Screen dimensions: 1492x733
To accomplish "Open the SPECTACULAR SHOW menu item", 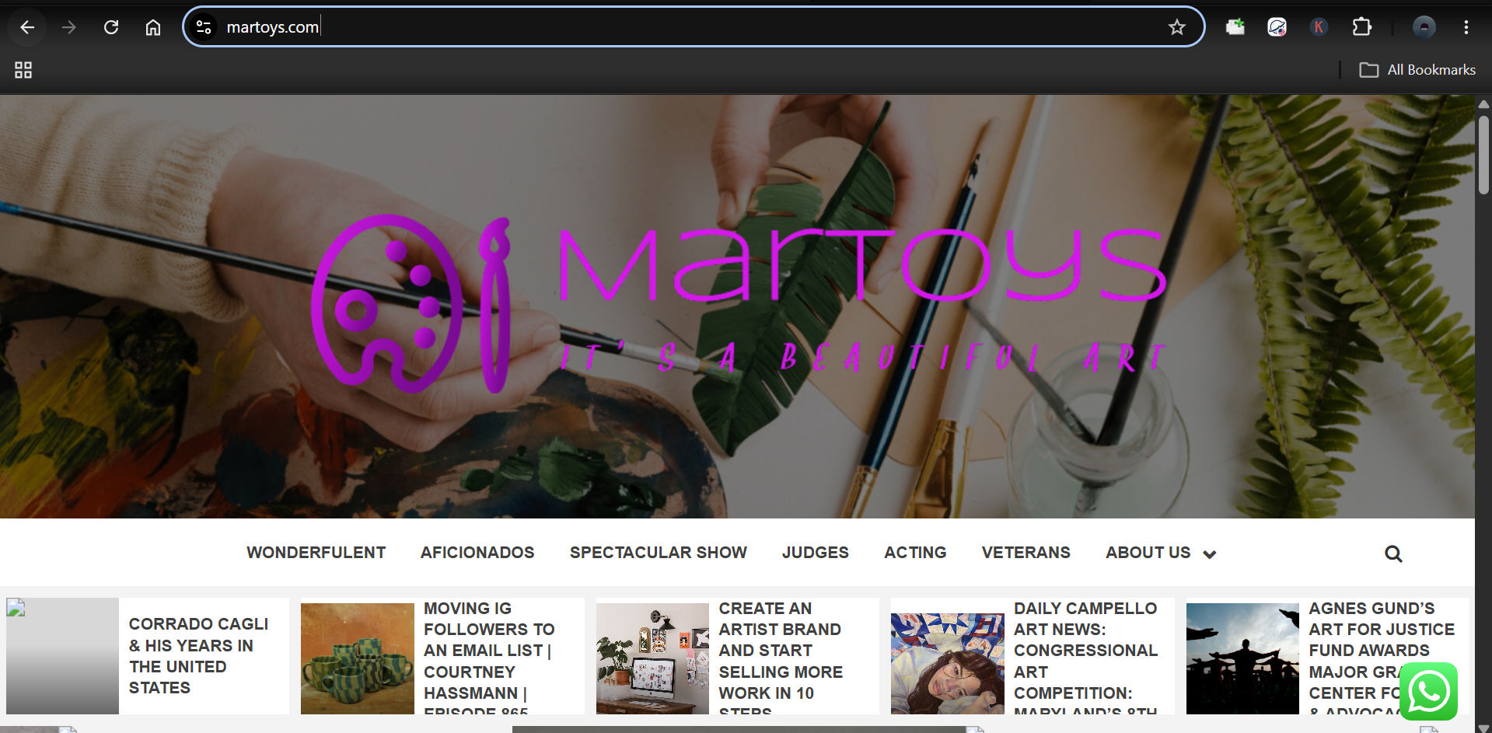I will (658, 553).
